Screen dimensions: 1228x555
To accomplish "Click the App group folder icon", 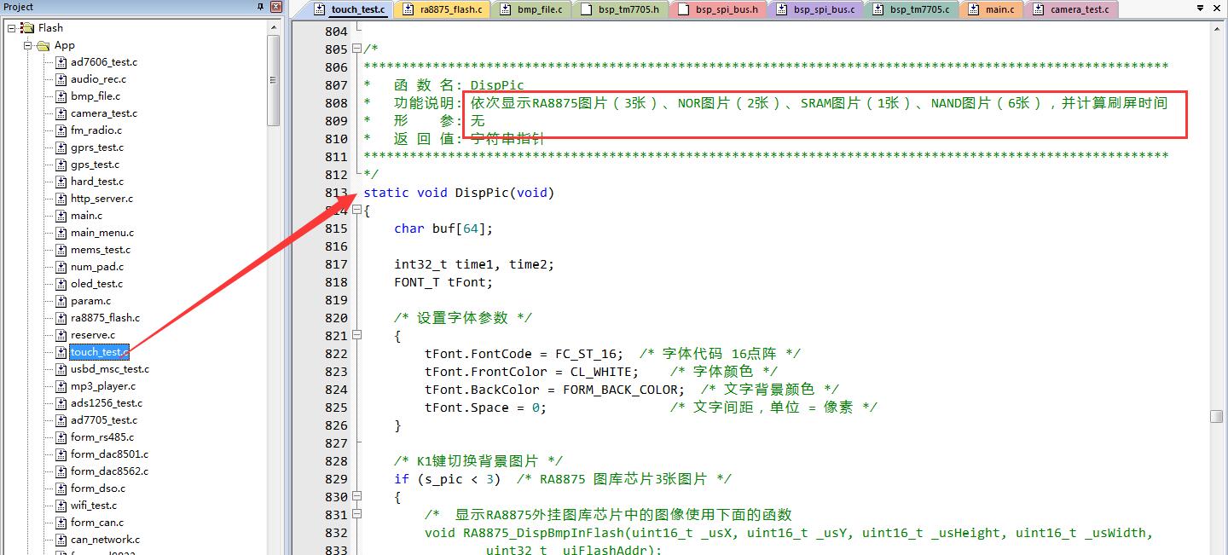I will (x=43, y=45).
